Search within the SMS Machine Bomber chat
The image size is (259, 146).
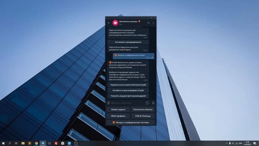[149, 23]
